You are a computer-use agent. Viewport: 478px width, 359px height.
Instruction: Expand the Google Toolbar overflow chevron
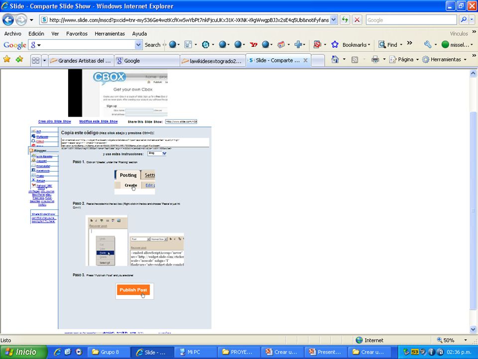click(409, 43)
